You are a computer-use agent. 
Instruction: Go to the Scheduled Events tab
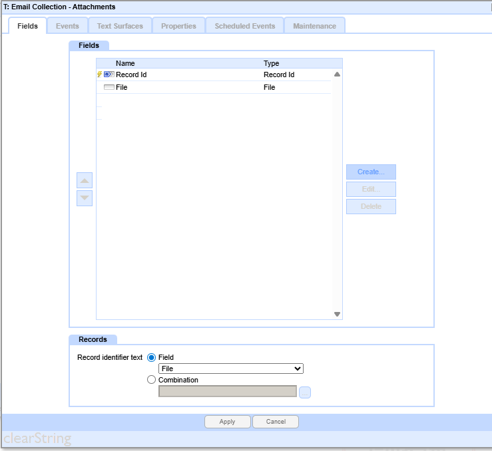click(244, 26)
